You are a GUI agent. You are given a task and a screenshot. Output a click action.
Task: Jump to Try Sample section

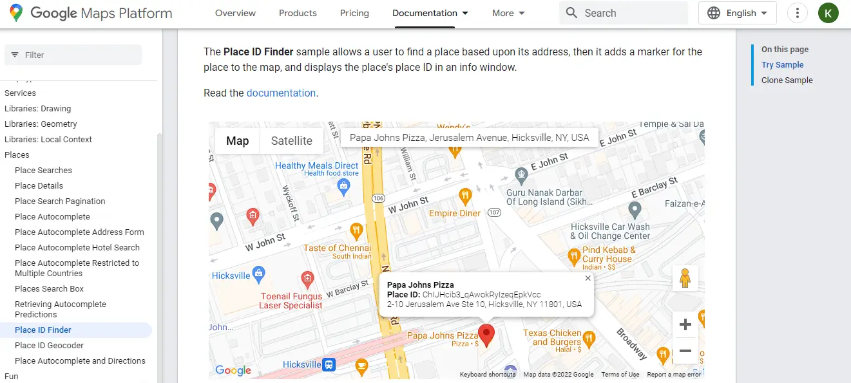coord(782,65)
